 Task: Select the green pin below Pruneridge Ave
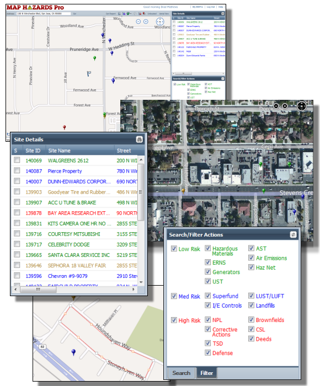(94, 58)
